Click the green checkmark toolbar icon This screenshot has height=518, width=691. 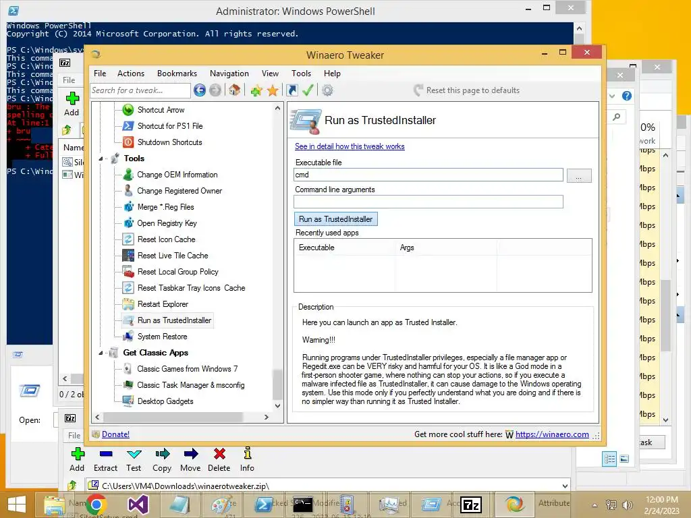(x=308, y=90)
